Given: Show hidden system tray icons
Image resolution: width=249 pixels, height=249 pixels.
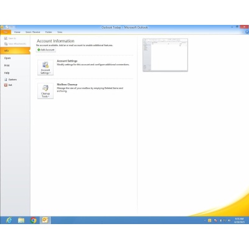Looking at the screenshot, I should (x=205, y=220).
